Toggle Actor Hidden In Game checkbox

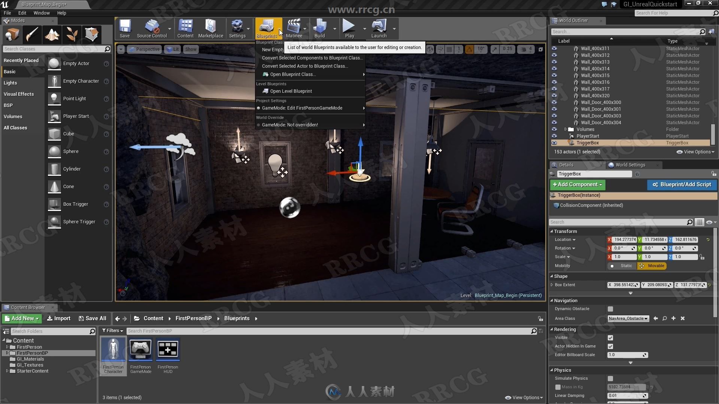[610, 346]
